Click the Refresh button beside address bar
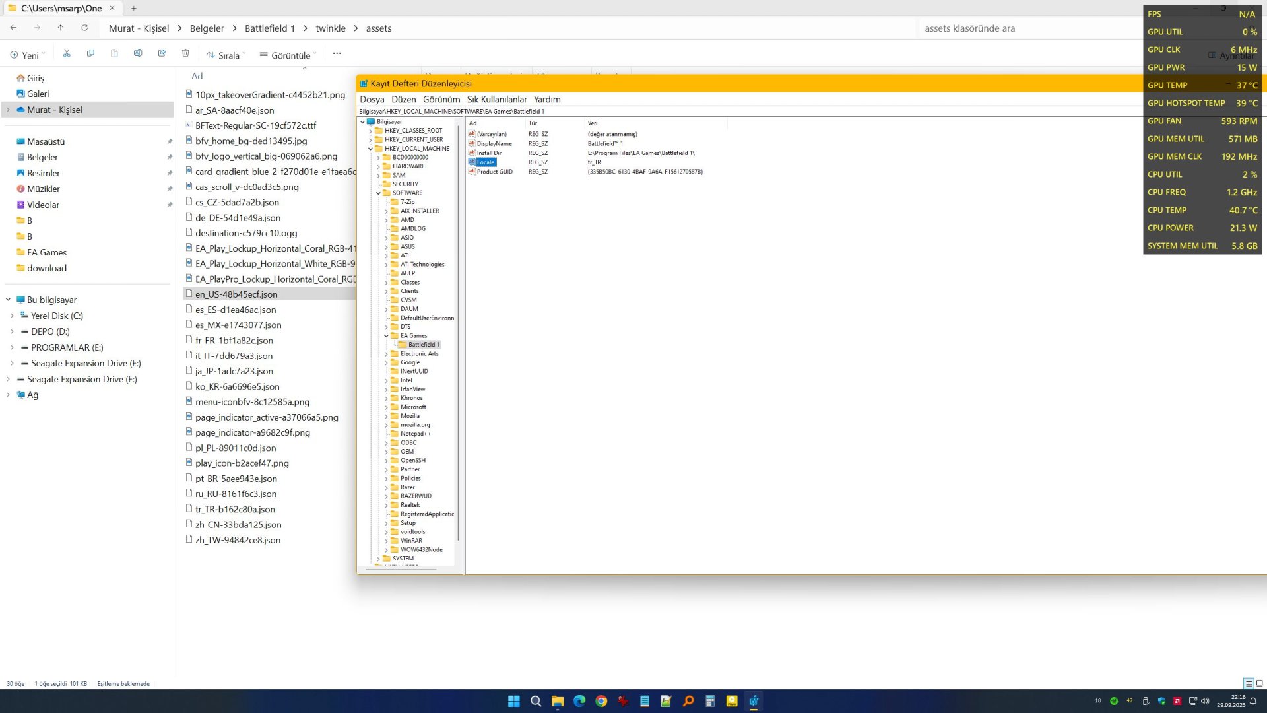Image resolution: width=1267 pixels, height=713 pixels. coord(84,28)
